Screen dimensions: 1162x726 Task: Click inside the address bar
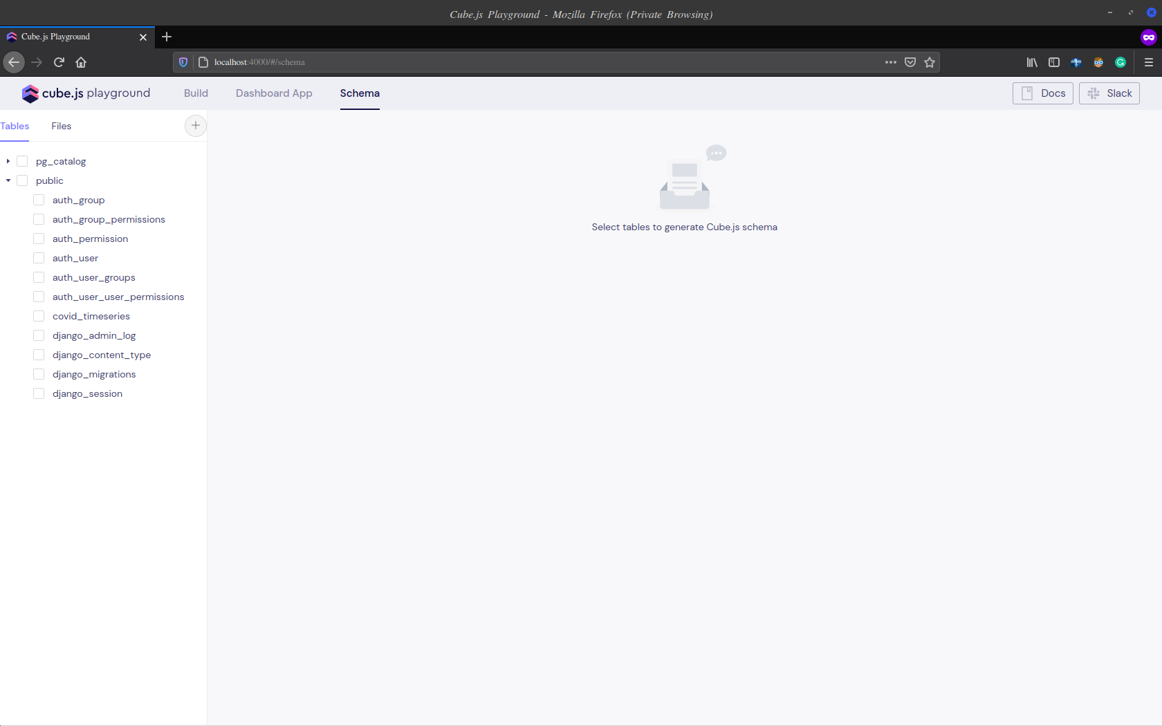(484, 62)
